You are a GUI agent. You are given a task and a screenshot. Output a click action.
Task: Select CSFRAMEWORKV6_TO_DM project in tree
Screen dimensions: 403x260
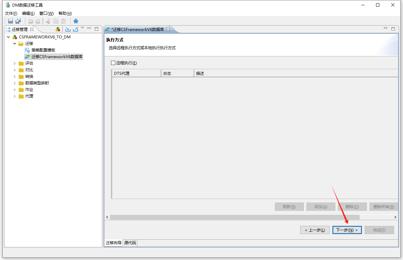(45, 37)
